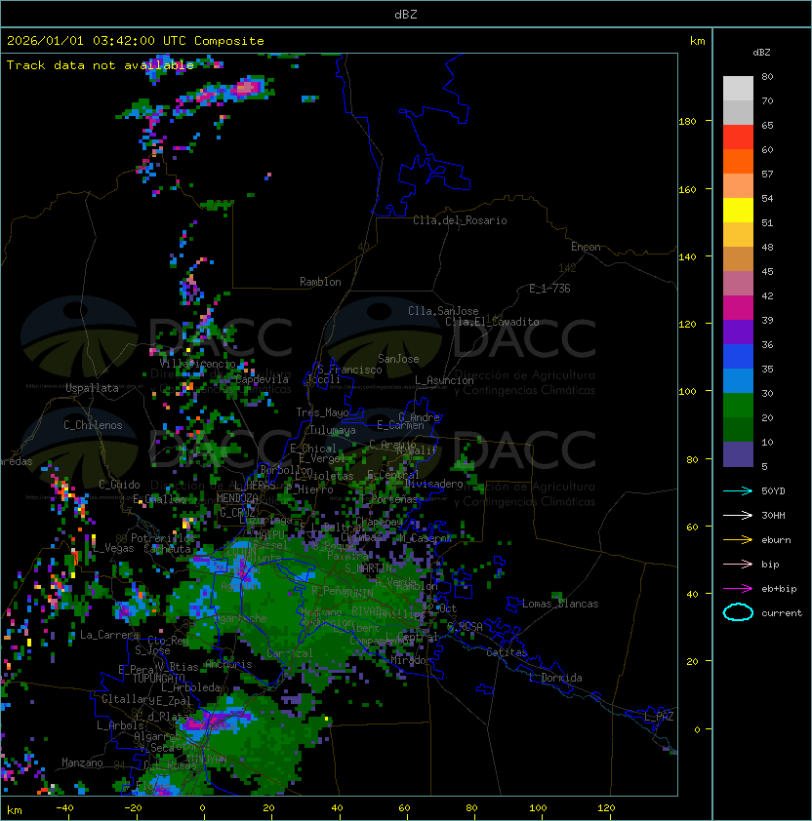Click the Carrizal label
This screenshot has height=821, width=812.
pyautogui.click(x=290, y=653)
